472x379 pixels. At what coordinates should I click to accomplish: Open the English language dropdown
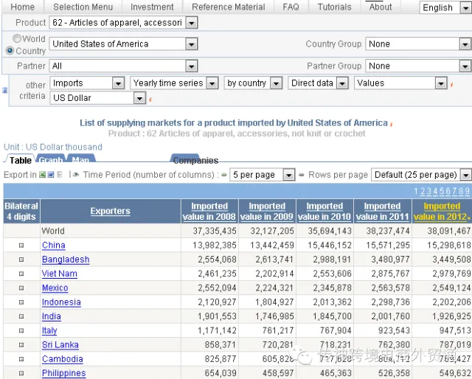click(x=445, y=7)
